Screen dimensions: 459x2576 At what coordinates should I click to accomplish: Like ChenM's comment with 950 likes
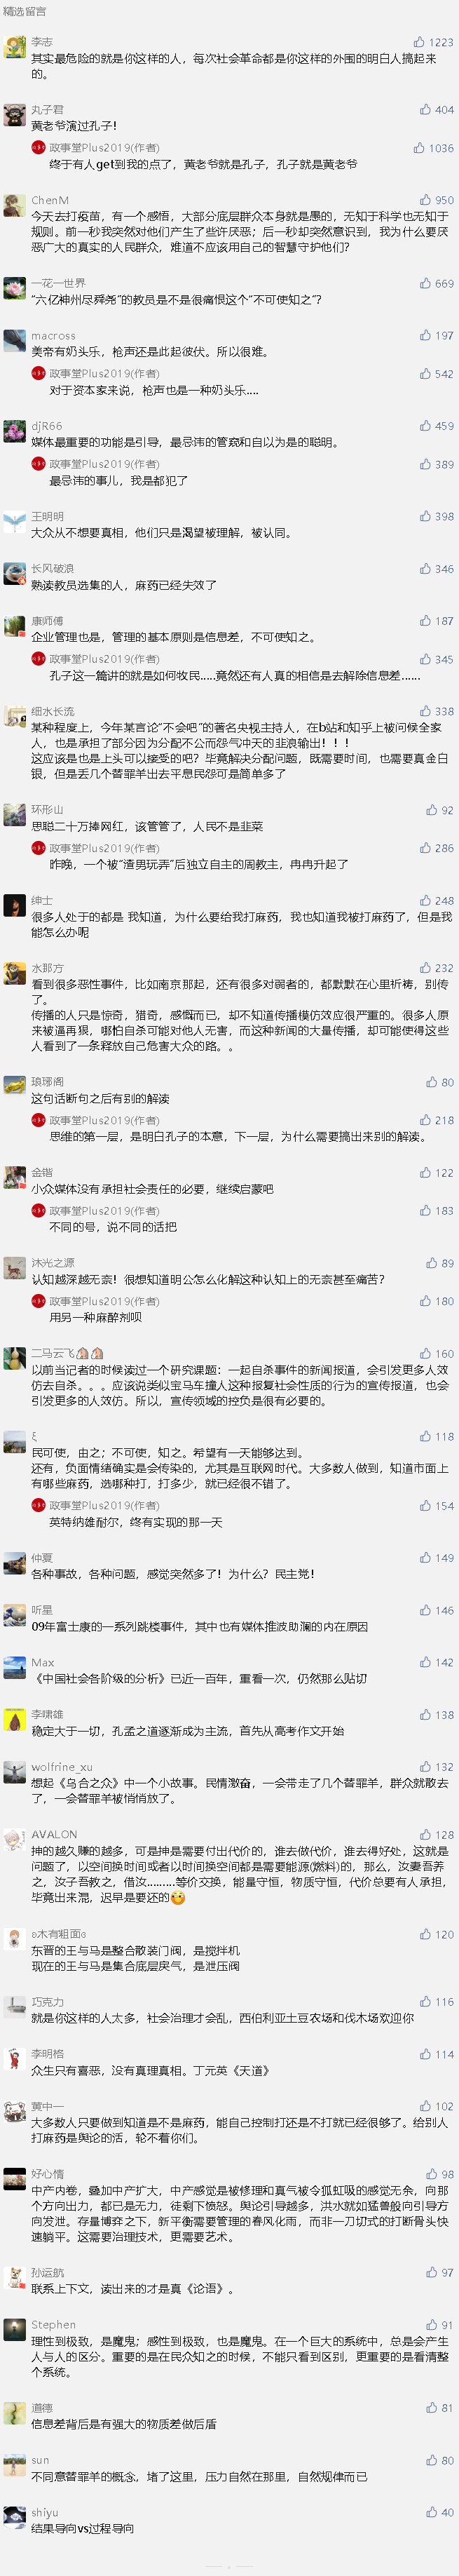(x=436, y=200)
